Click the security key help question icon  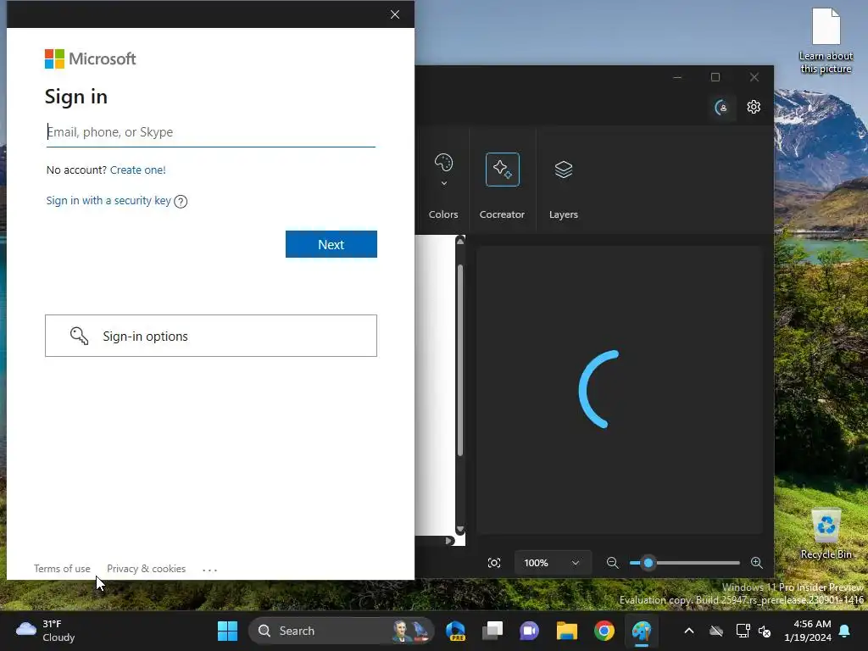181,202
